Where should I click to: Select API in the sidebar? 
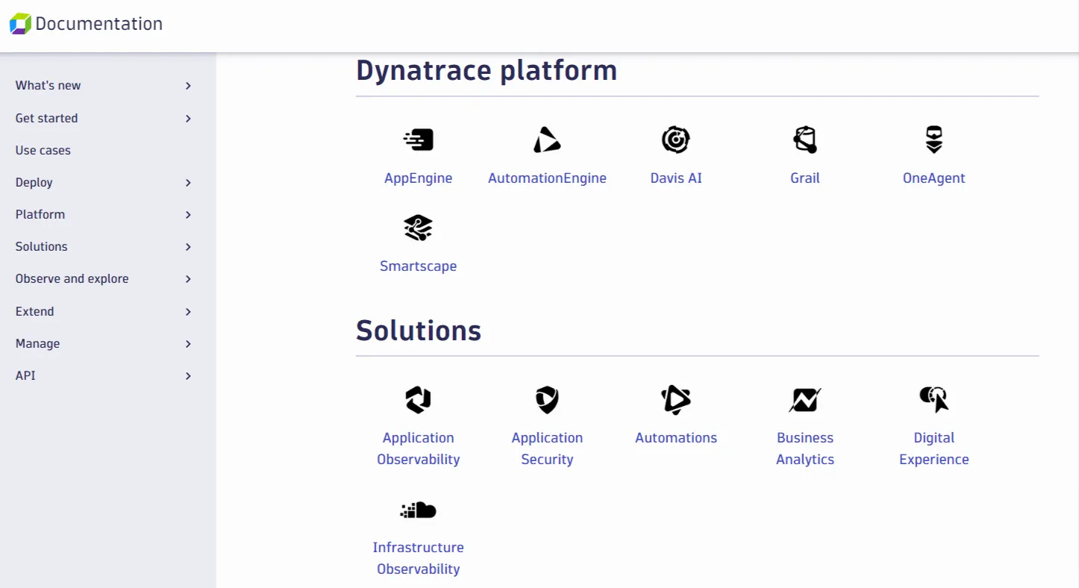coord(25,375)
